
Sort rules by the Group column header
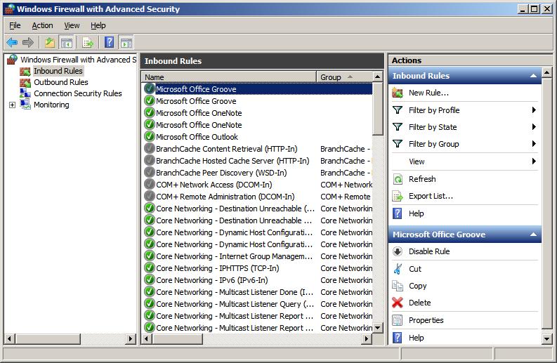[345, 77]
